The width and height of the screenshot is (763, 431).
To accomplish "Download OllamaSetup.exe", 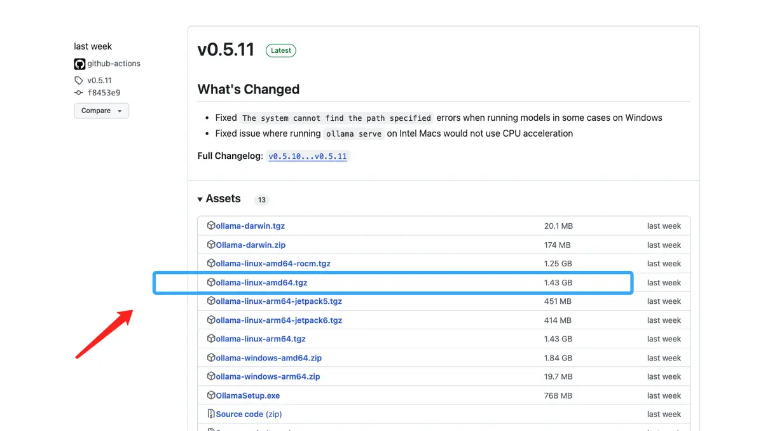I will pos(248,395).
